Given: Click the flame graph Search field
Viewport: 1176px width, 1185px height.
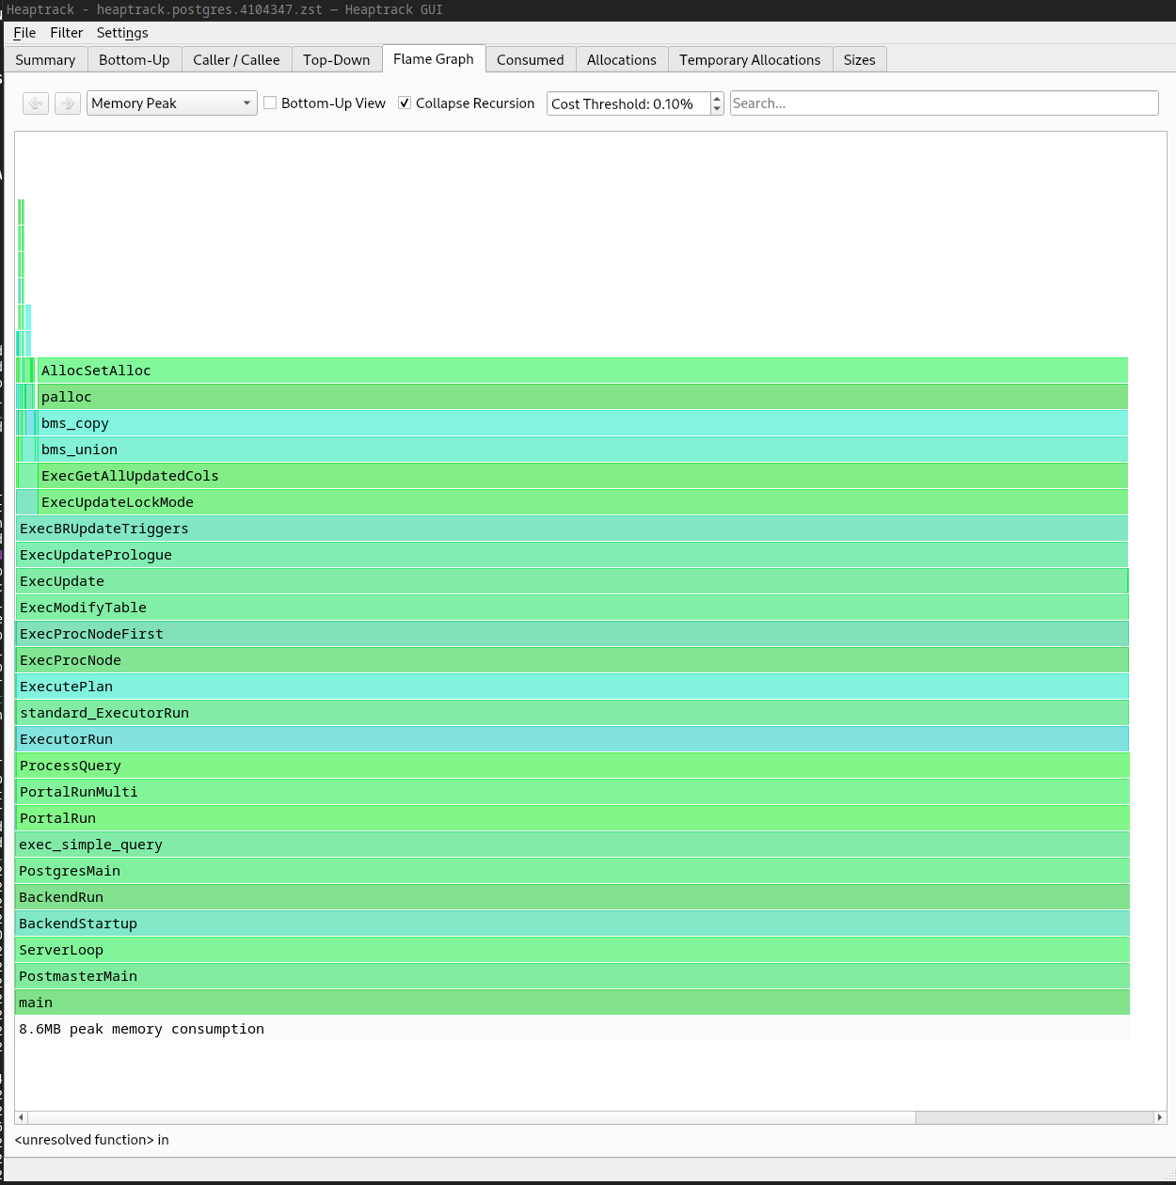Looking at the screenshot, I should click(x=944, y=103).
